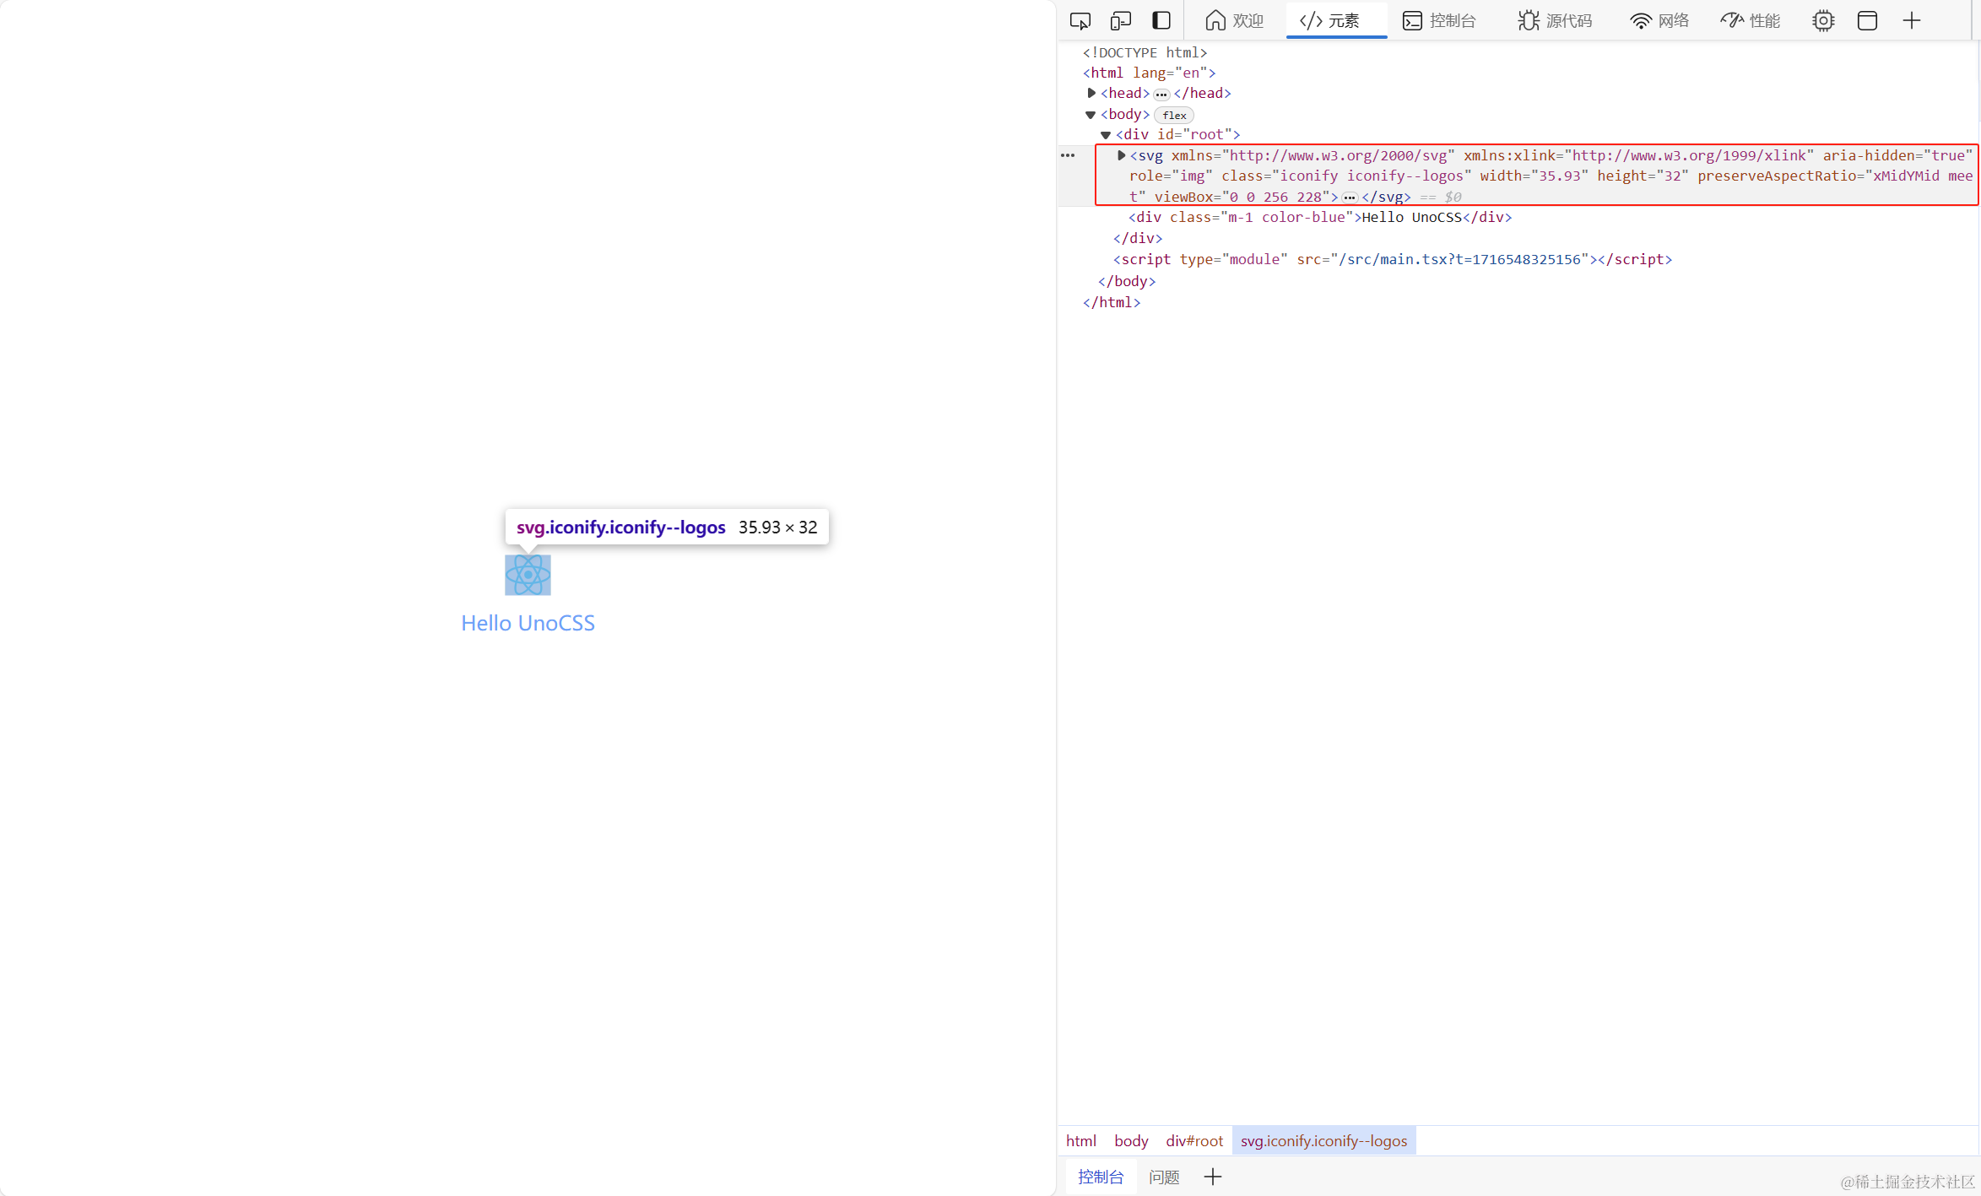Open the 源代码 (Sources) panel
This screenshot has width=1981, height=1196.
1554,20
